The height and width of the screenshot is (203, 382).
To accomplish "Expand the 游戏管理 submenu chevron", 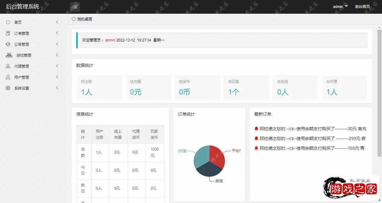I will (x=57, y=55).
